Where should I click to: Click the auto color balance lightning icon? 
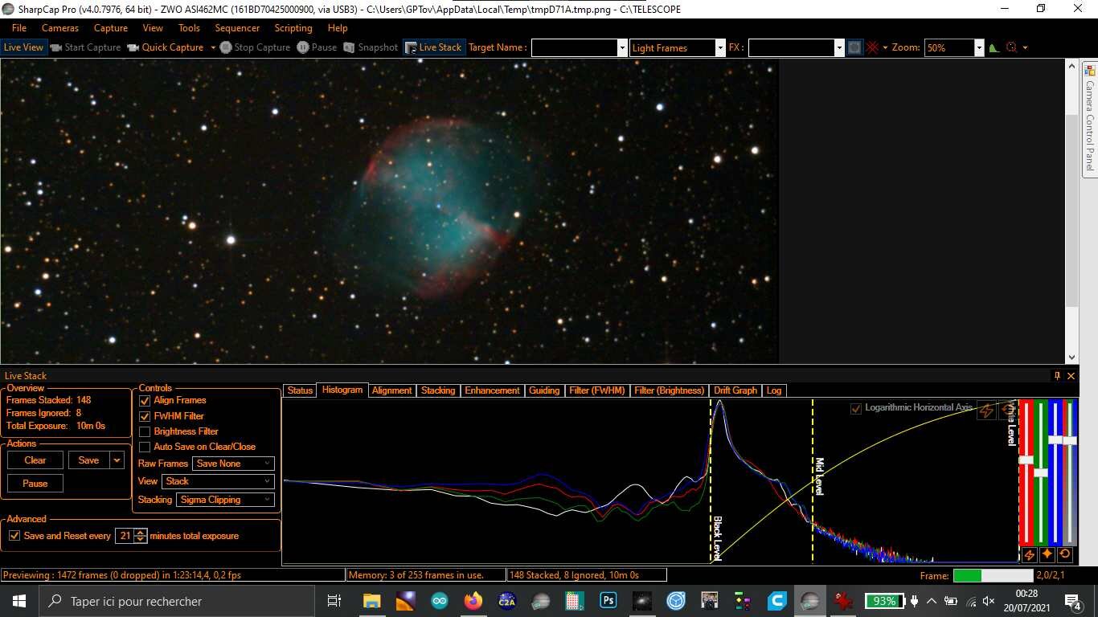tap(1029, 554)
